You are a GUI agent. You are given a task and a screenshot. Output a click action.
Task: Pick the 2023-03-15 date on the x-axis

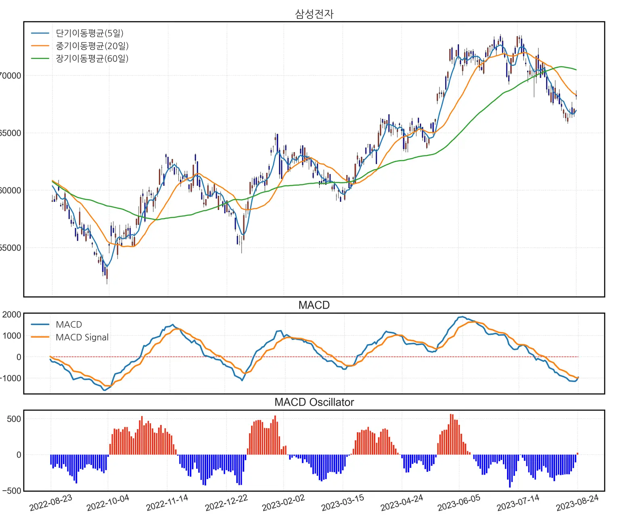[343, 503]
